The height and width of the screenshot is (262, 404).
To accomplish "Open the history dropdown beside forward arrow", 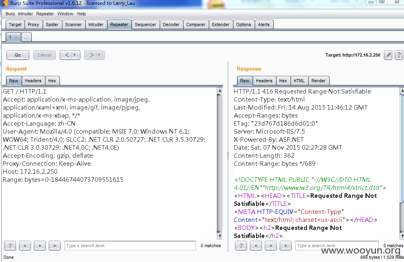I will pos(99,55).
